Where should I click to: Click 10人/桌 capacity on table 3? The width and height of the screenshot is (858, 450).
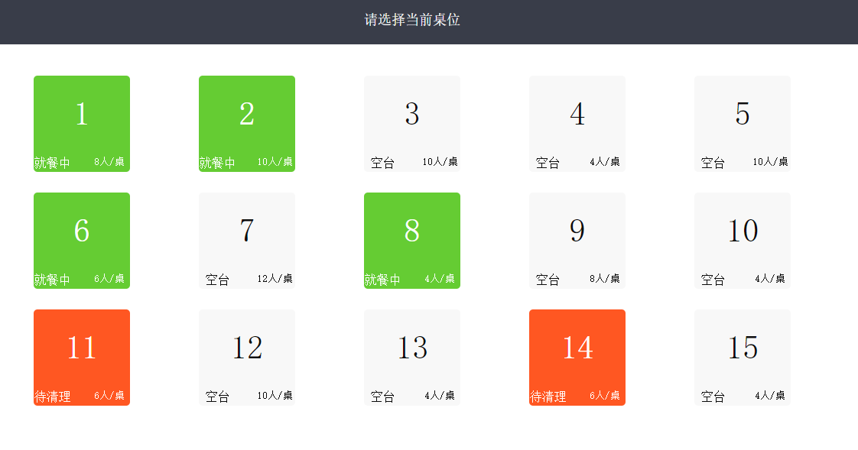coord(440,162)
